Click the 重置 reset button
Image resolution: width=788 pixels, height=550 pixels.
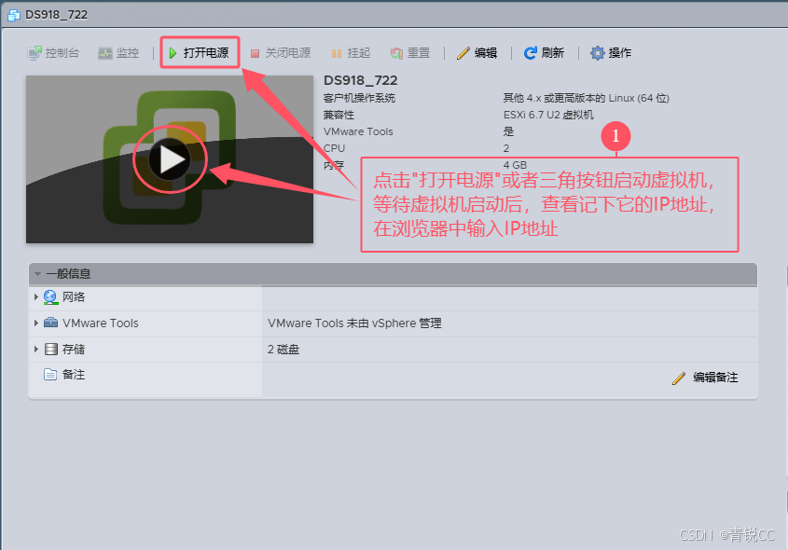pos(410,53)
